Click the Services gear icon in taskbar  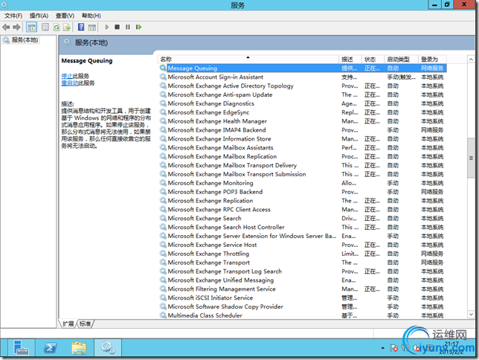(108, 348)
